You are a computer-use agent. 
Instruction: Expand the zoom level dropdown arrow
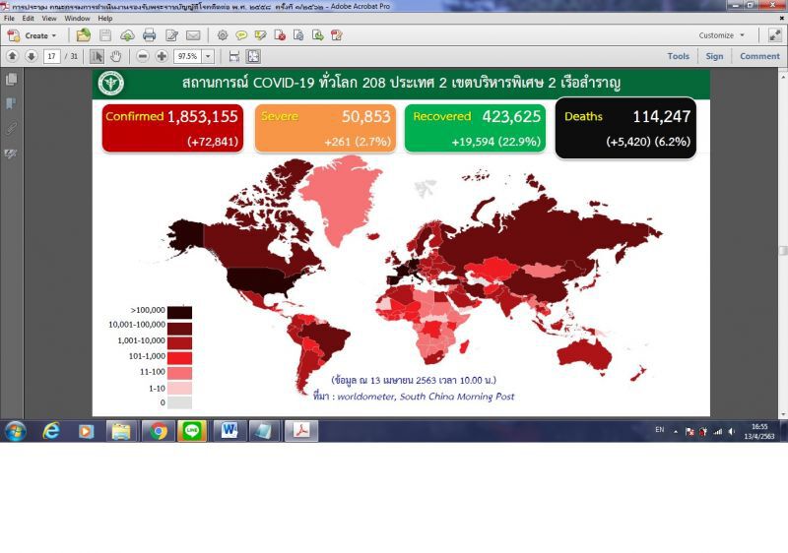(x=208, y=56)
